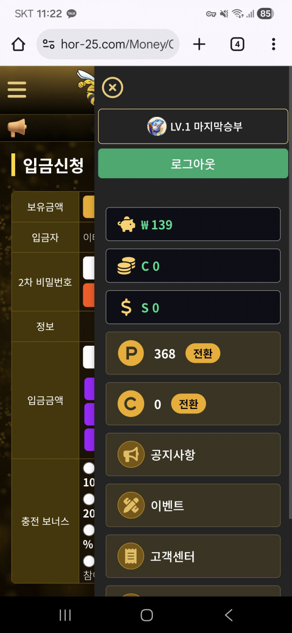Open the tab switcher showing 4 tabs
This screenshot has height=633, width=292.
pos(237,44)
